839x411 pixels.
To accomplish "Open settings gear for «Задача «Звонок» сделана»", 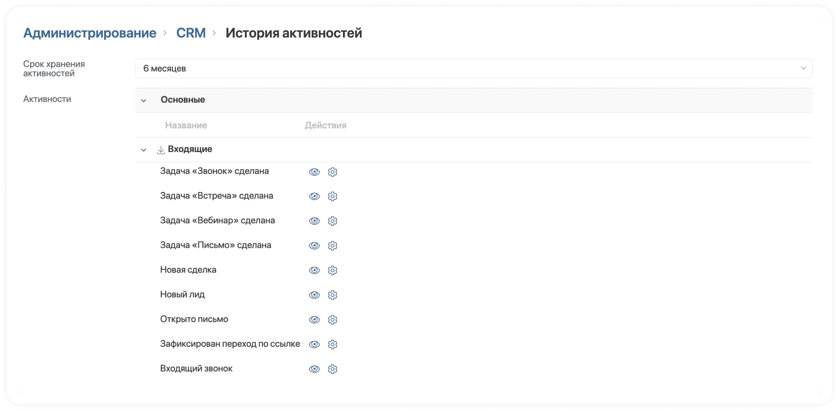I will pos(332,172).
